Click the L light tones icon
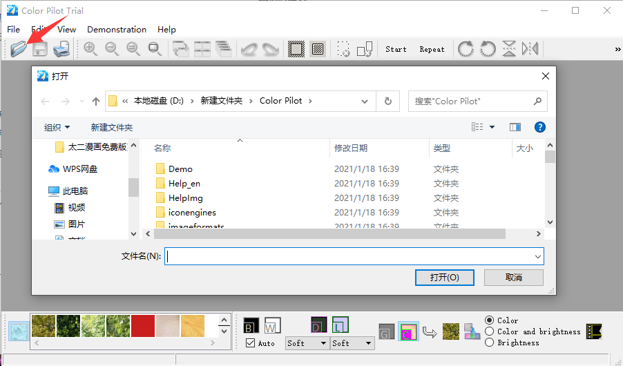Screen dimensions: 623x366 coord(341,325)
